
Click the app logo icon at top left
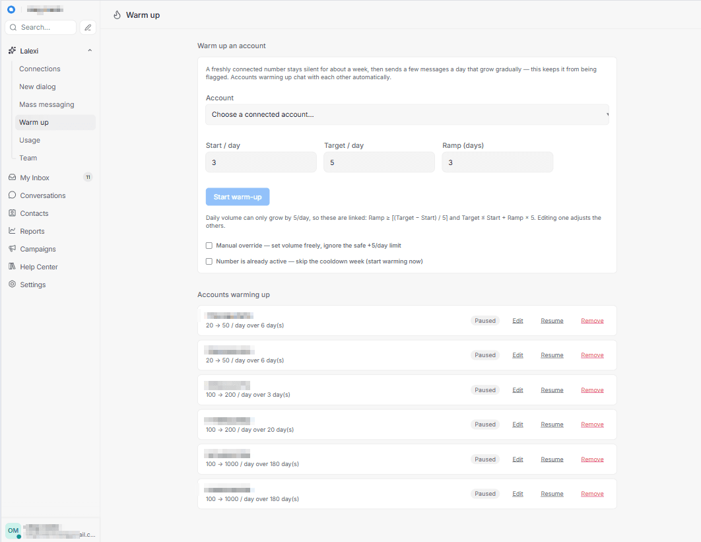pyautogui.click(x=11, y=9)
